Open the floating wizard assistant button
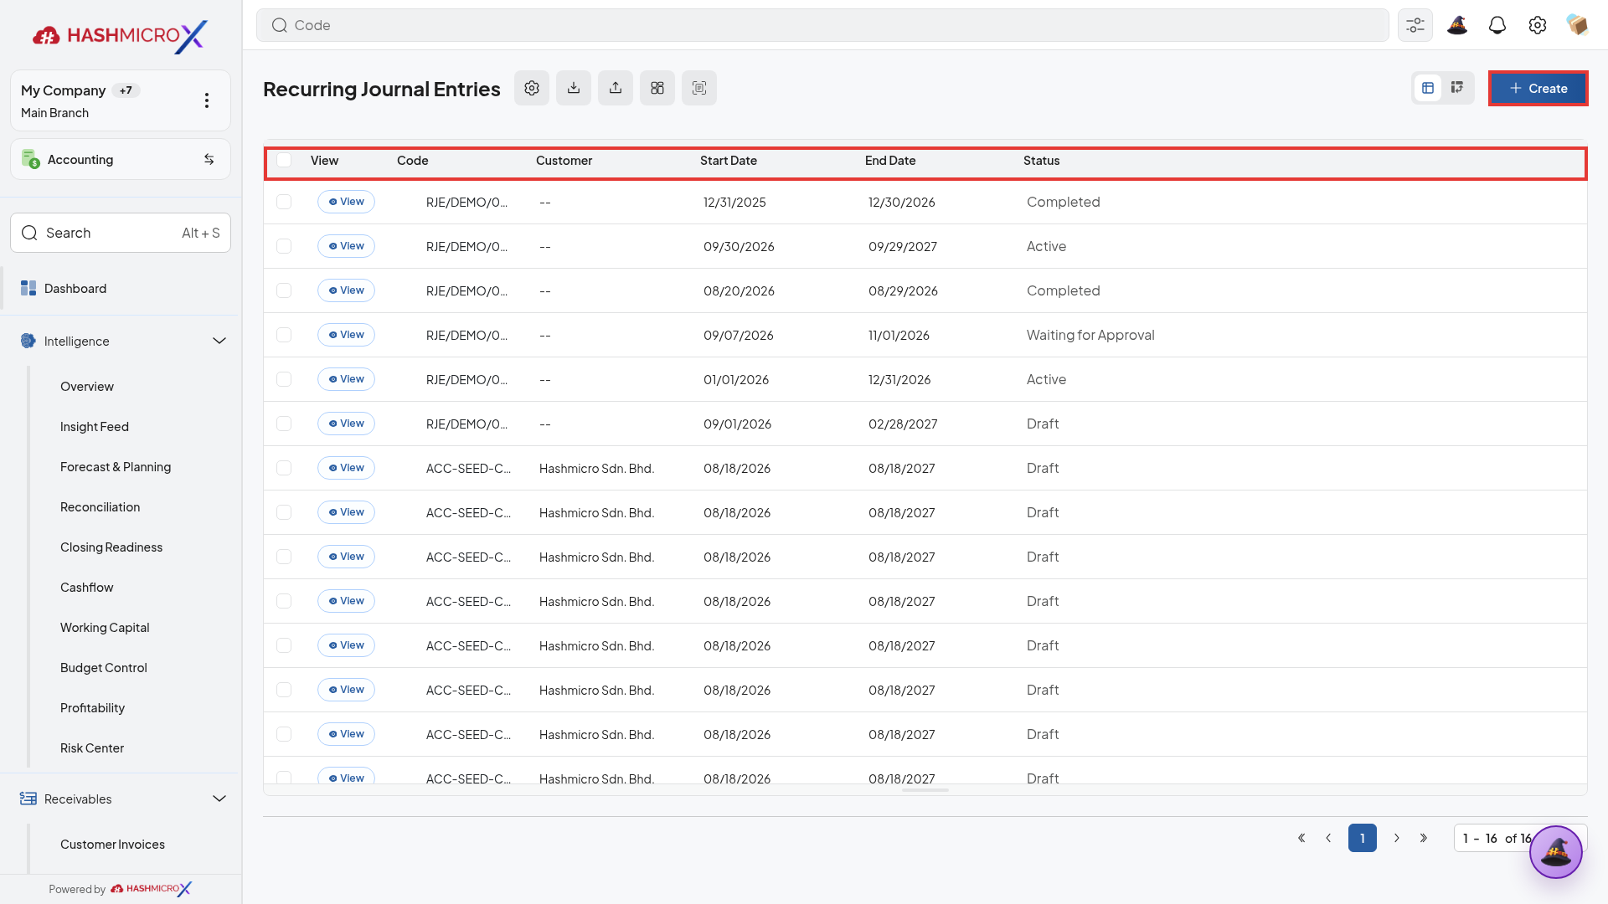1608x904 pixels. (x=1556, y=852)
